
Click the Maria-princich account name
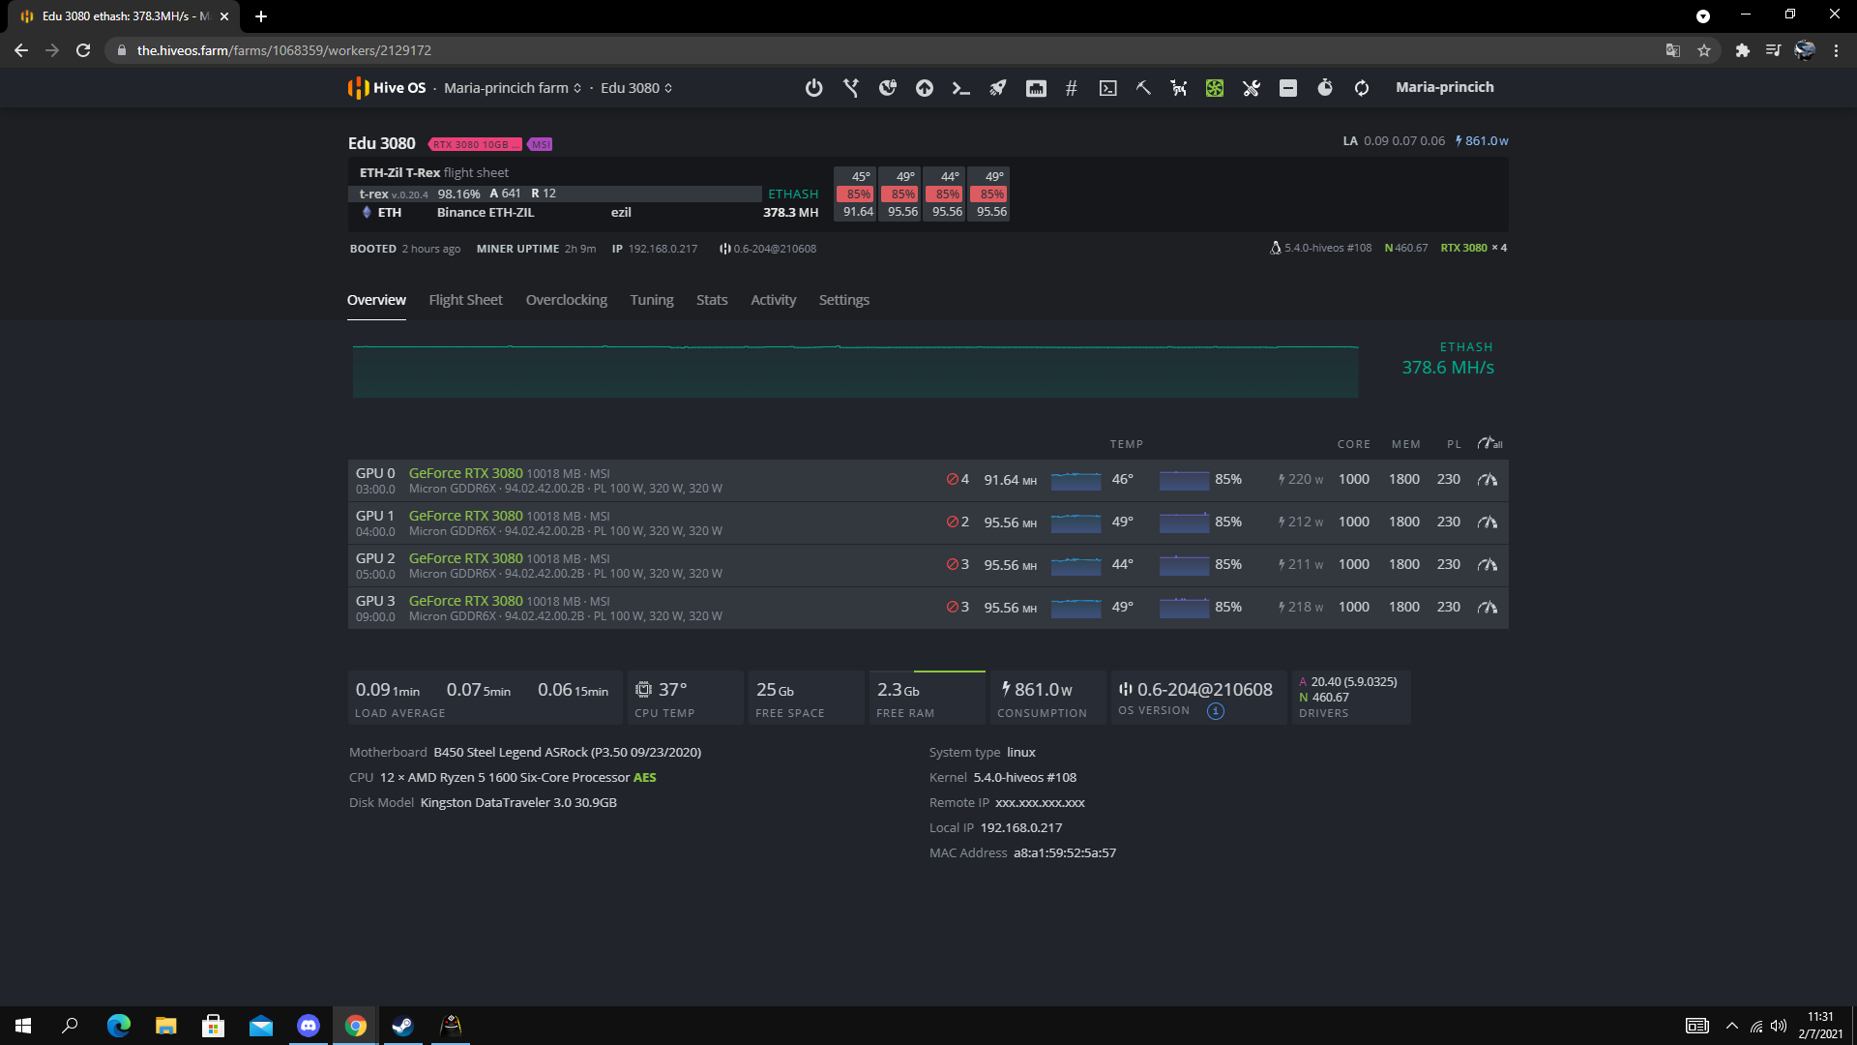[x=1444, y=87]
